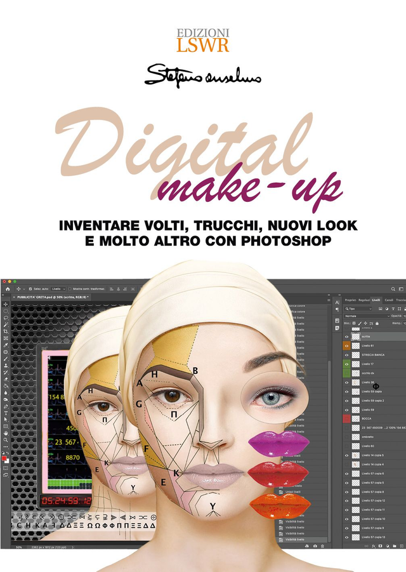Select the Type tool

(x=6, y=413)
